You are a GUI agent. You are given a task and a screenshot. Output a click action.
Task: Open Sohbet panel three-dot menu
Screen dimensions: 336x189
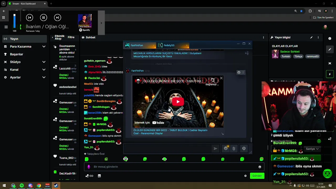pyautogui.click(x=264, y=38)
